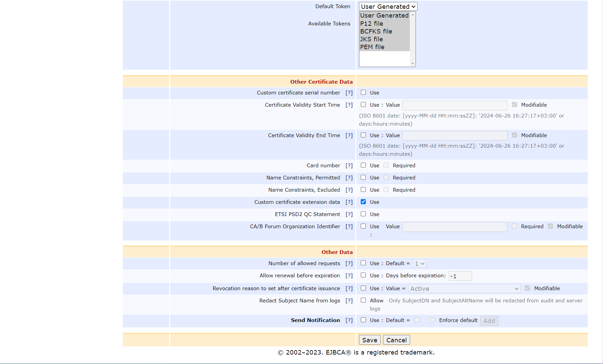This screenshot has width=603, height=364.
Task: Expand the Number of allowed requests default dropdown
Action: pyautogui.click(x=419, y=263)
